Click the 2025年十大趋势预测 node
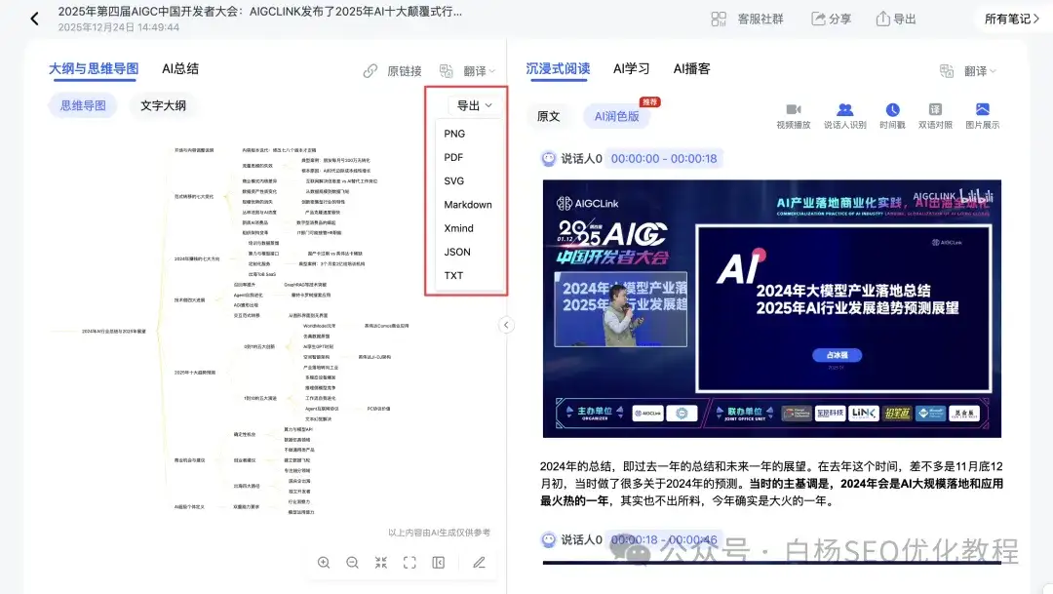 coord(195,373)
